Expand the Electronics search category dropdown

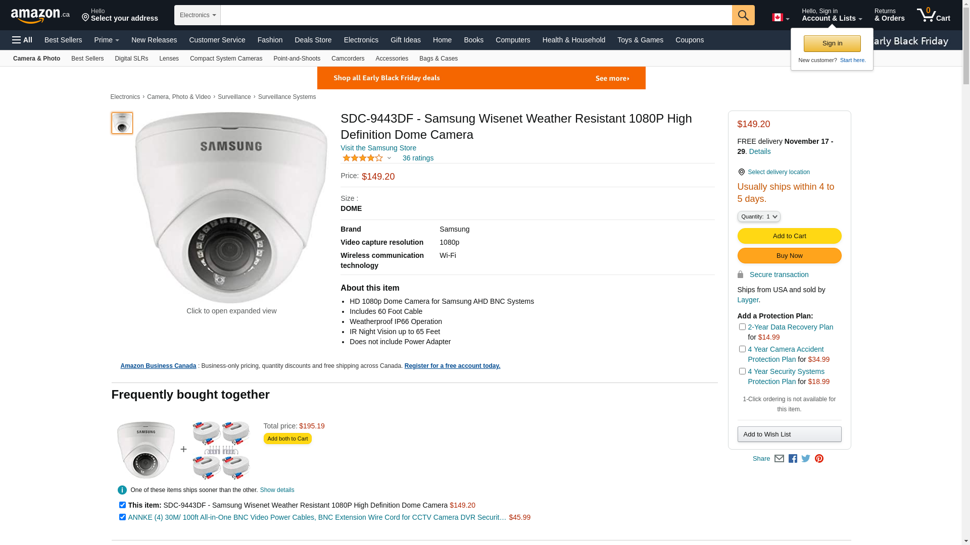click(198, 15)
